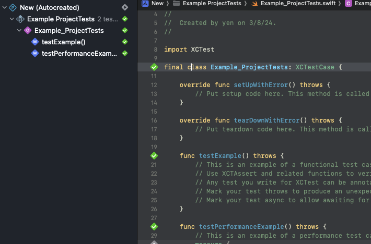Select testExample() in the test navigator

(63, 42)
